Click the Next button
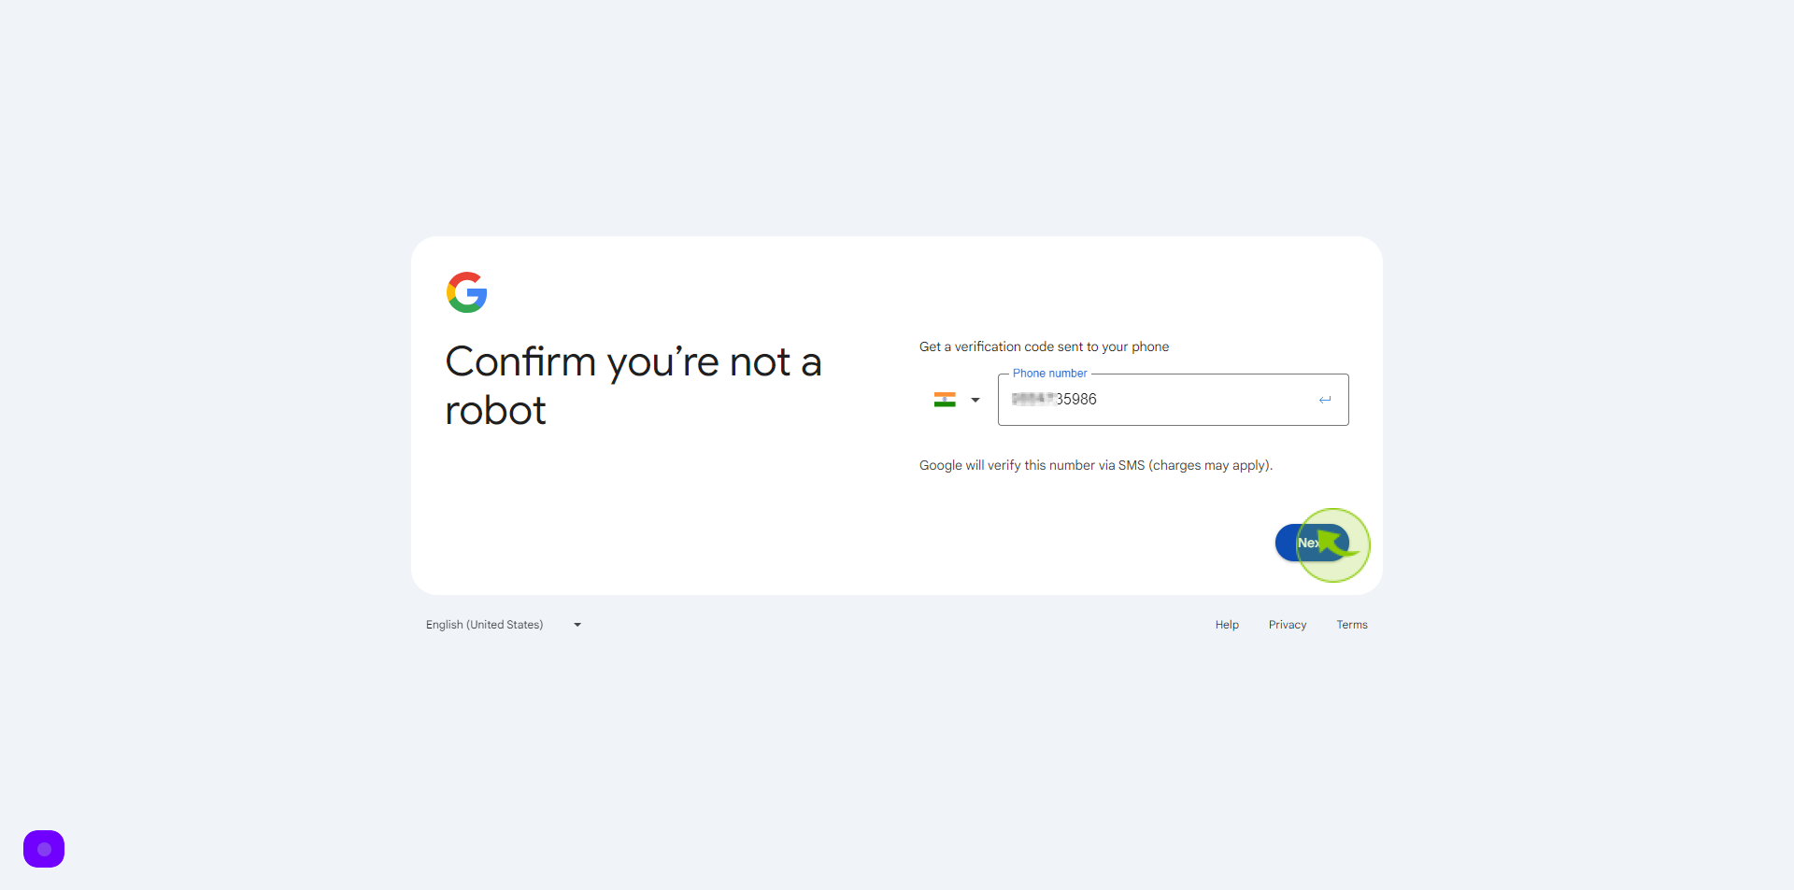The image size is (1794, 890). 1313,543
